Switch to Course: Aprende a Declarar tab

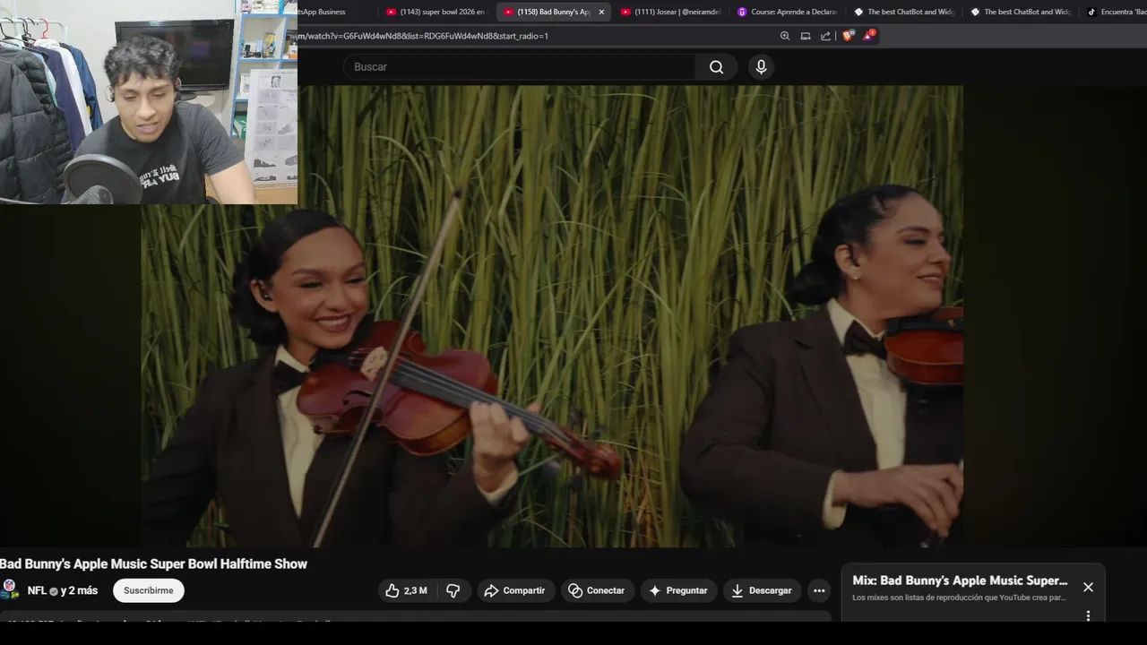click(x=787, y=12)
